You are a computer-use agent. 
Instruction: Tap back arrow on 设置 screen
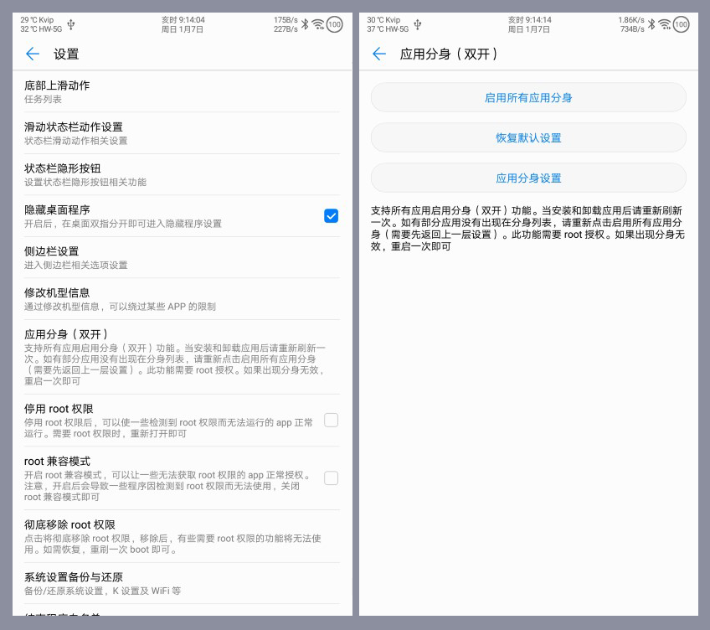point(33,54)
